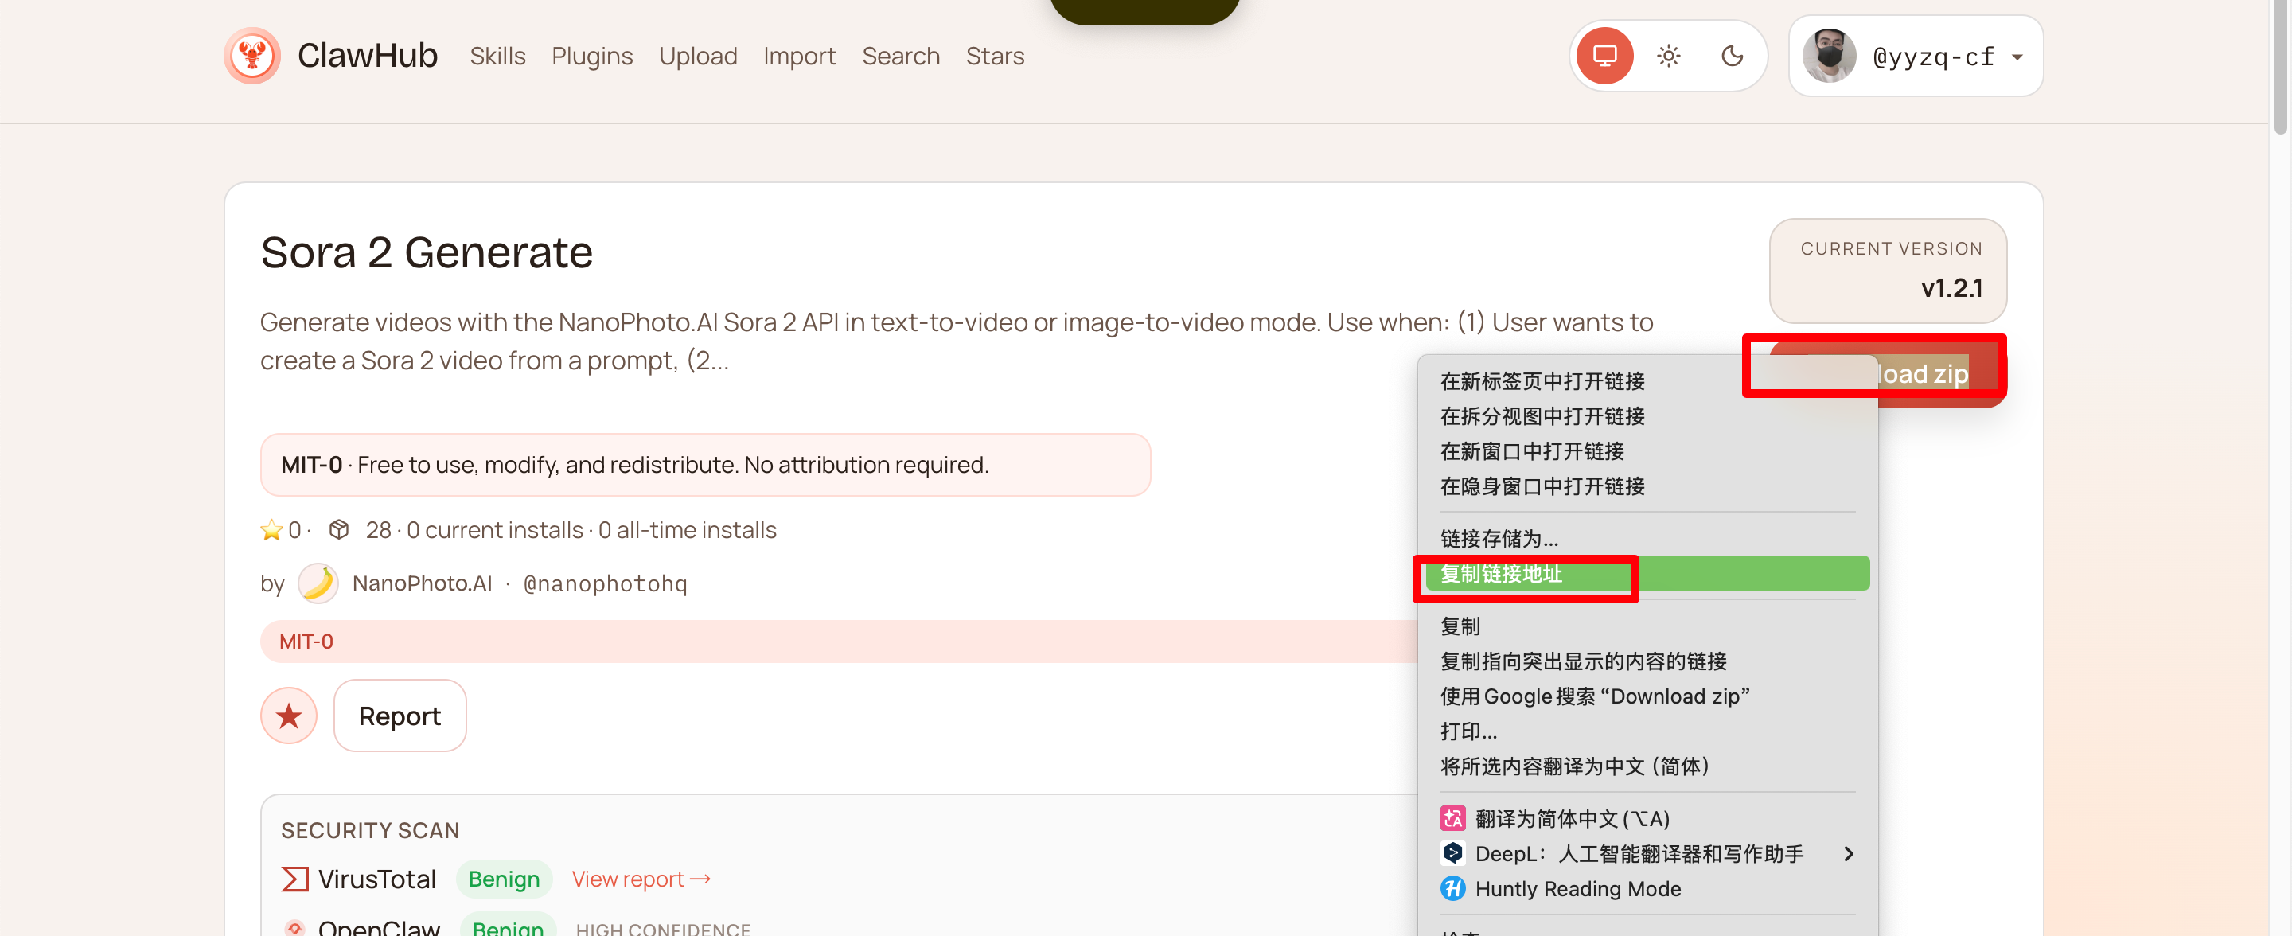Viewport: 2292px width, 936px height.
Task: Choose translate to Simplified Chinese extension icon
Action: click(1452, 817)
